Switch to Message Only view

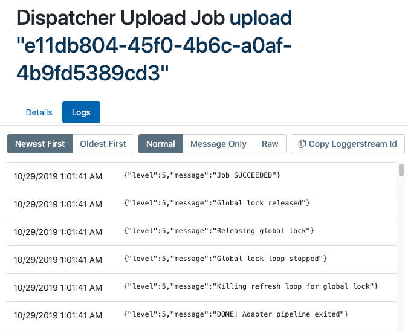[218, 144]
